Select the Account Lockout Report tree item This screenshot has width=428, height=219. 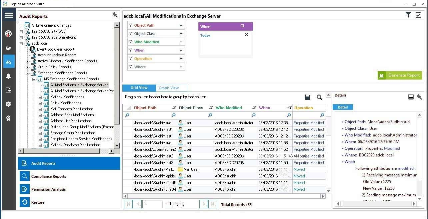pos(57,55)
